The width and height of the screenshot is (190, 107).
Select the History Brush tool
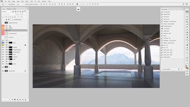point(187,35)
